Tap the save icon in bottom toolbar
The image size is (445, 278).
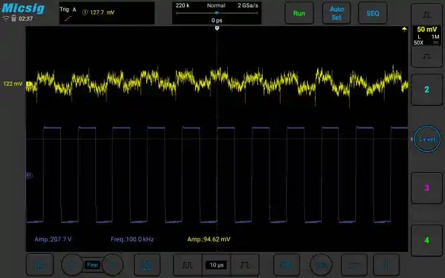pos(147,265)
